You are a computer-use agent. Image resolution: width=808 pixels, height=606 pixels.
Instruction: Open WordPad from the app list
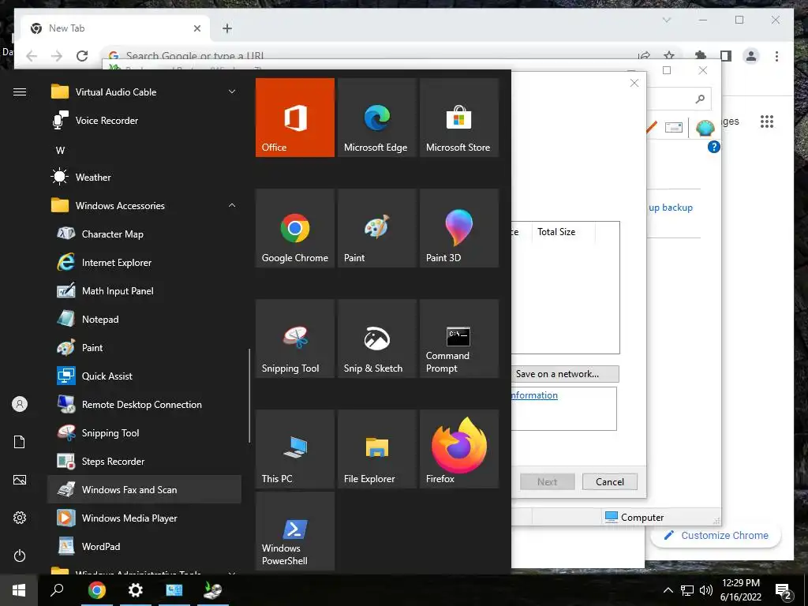[x=144, y=546]
